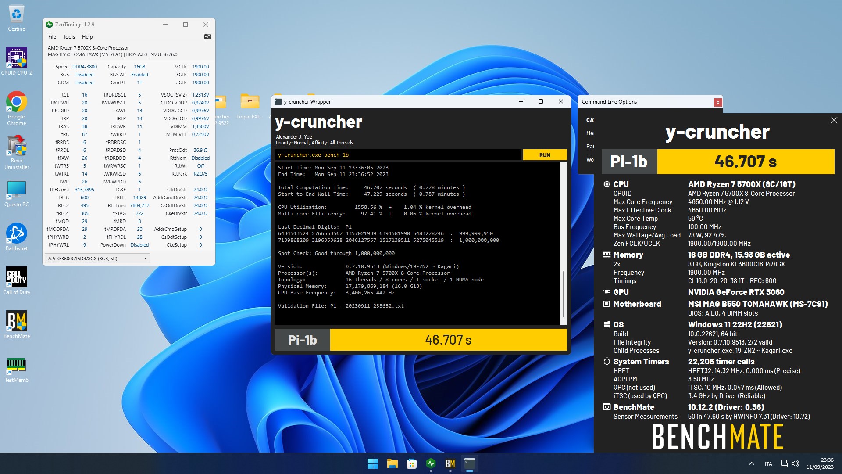Open Google Chrome desktop shortcut

click(x=17, y=108)
